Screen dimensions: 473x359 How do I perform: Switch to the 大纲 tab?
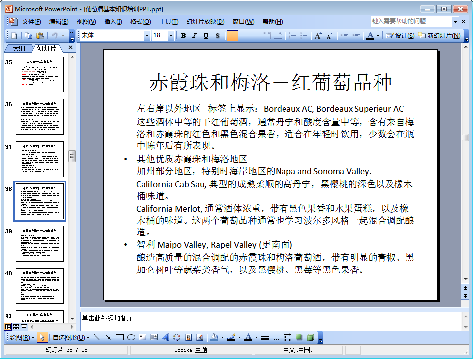pyautogui.click(x=18, y=48)
